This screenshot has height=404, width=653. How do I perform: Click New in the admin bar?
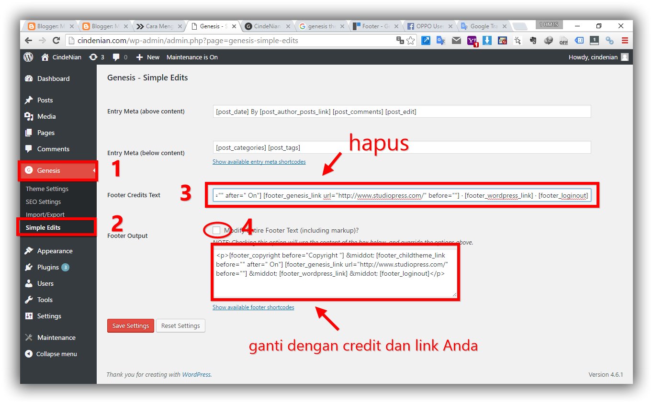tap(147, 57)
